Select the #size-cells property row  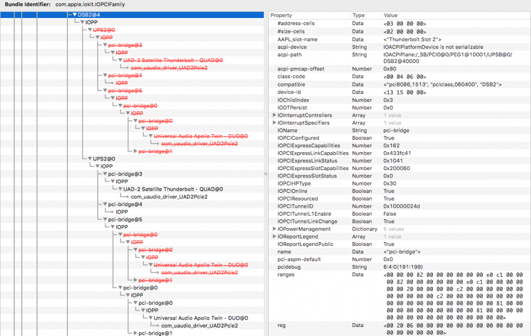400,31
